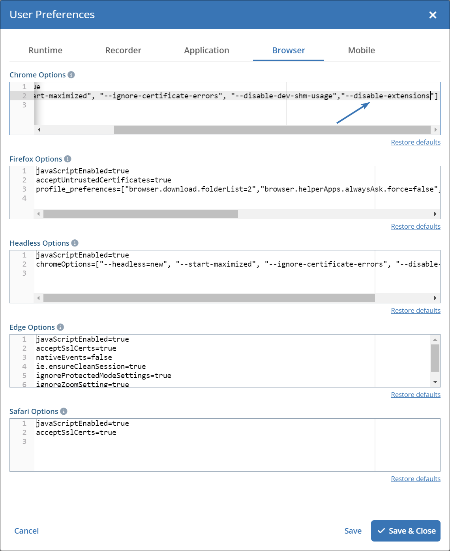Click the Chrome Options info icon

coord(71,75)
